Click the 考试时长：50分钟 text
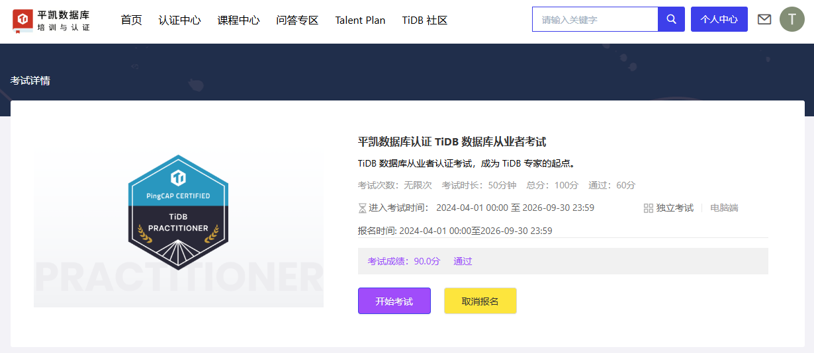 (479, 185)
